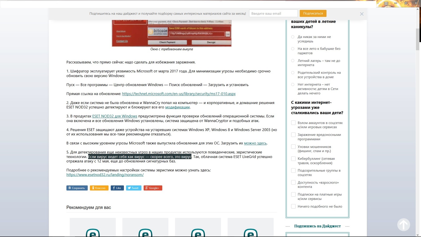The image size is (421, 237).
Task: Click the vertical page scrollbar thumb
Action: click(418, 39)
